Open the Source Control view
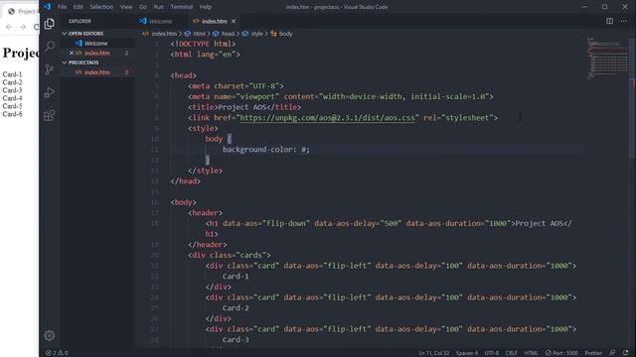 [50, 69]
